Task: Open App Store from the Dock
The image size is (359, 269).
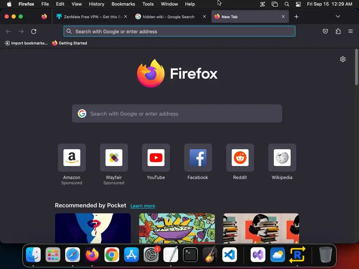Action: (x=131, y=255)
